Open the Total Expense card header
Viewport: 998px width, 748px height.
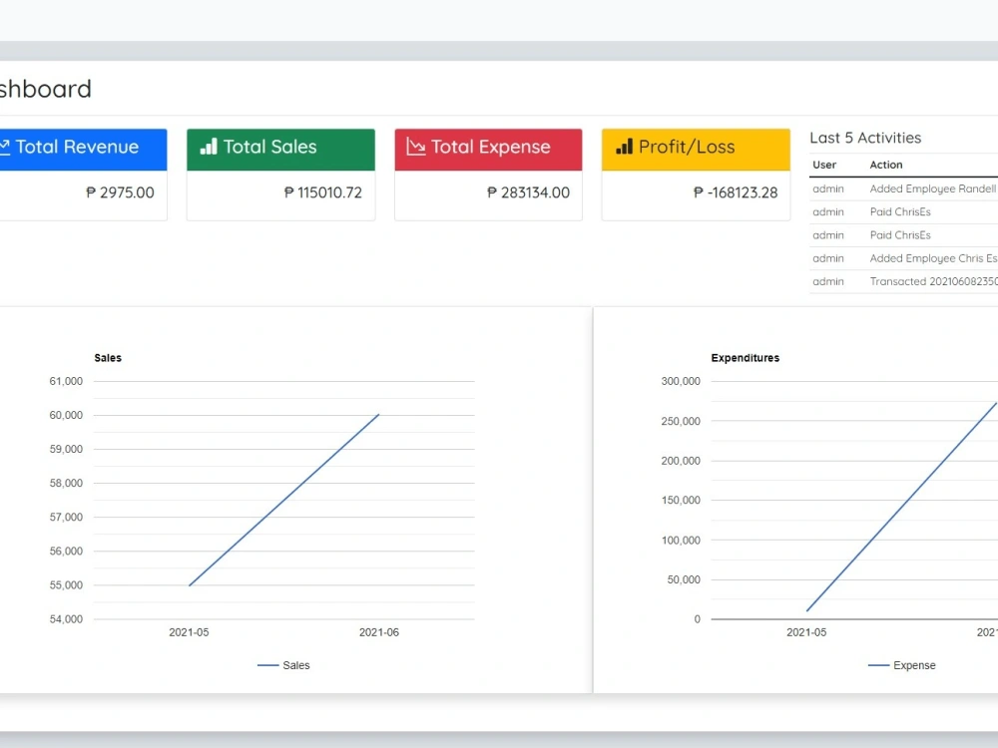[x=488, y=150]
